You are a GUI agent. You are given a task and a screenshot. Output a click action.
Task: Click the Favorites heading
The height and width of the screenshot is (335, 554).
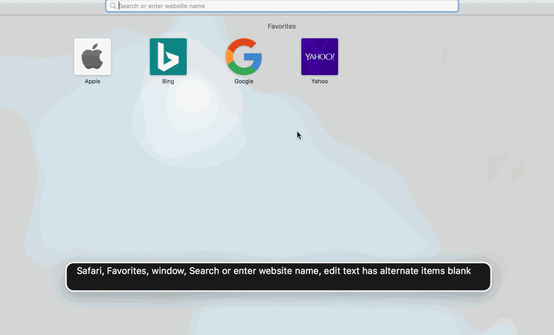coord(281,26)
